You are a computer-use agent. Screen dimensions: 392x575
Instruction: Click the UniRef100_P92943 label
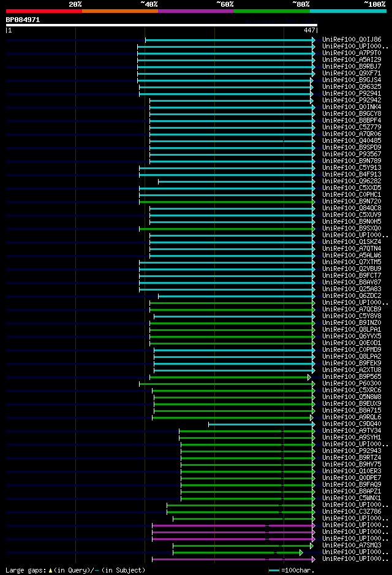click(x=352, y=451)
